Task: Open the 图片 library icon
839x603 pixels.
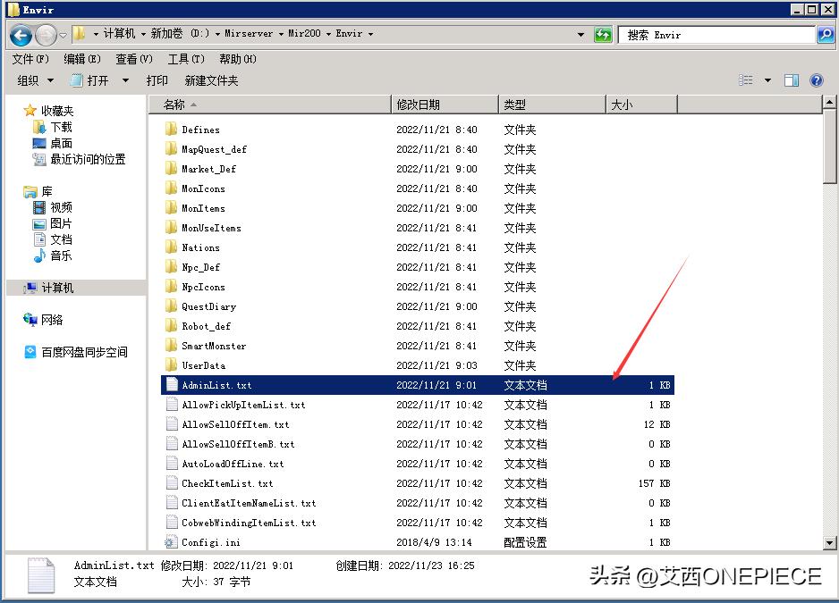Action: point(39,223)
